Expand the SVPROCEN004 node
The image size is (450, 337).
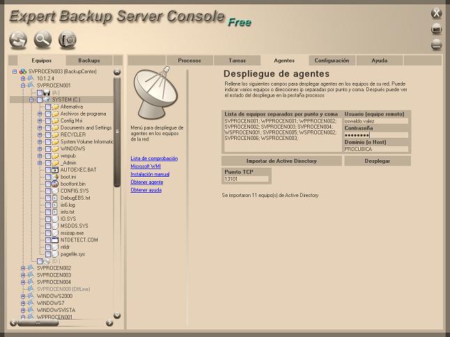23,282
